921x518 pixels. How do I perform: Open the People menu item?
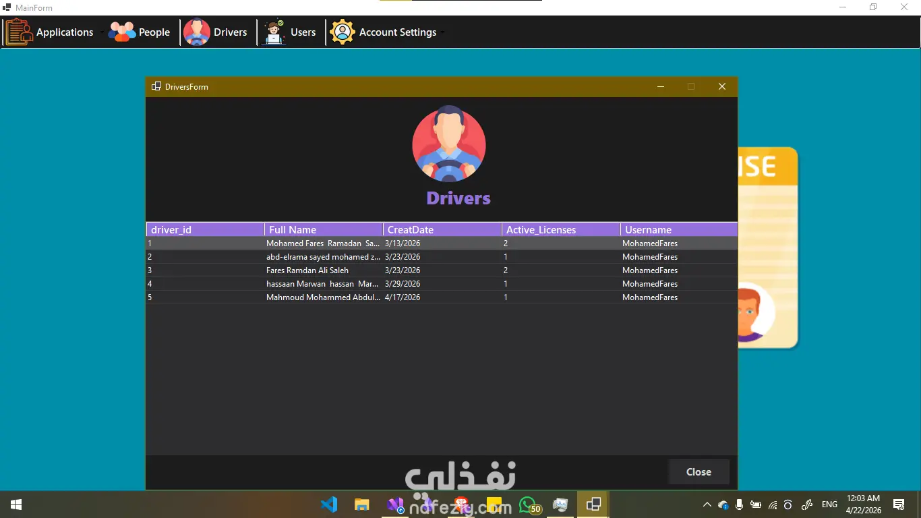140,32
